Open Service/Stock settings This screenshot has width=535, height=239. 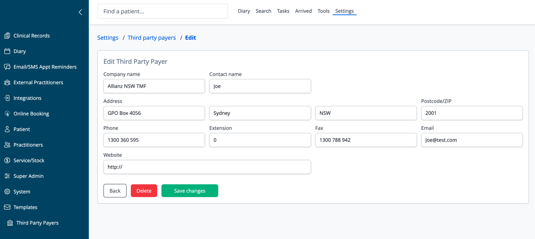click(x=29, y=160)
